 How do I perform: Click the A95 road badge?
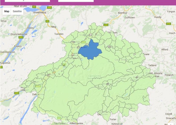click(x=106, y=25)
